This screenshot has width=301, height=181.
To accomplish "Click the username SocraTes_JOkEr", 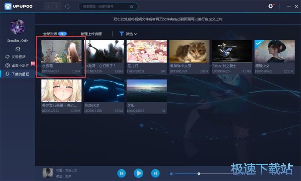I will [x=18, y=41].
